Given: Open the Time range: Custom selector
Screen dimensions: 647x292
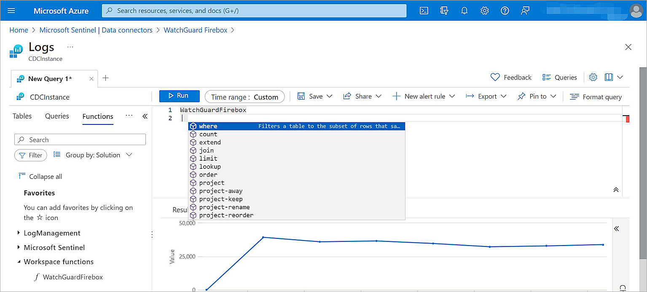Looking at the screenshot, I should 244,96.
